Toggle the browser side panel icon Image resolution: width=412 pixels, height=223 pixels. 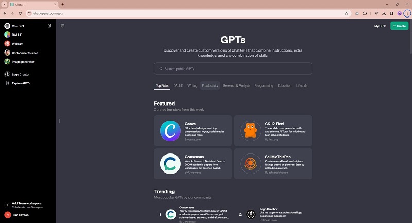pos(392,13)
